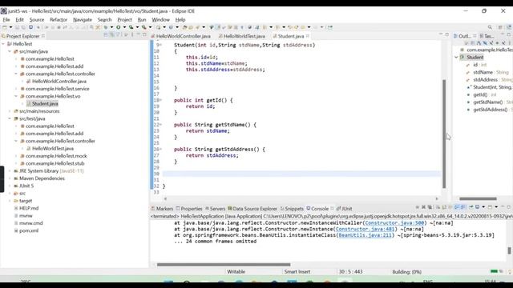Screen dimensions: 513x288
Task: Click the Smart Insert status field
Action: 297,272
